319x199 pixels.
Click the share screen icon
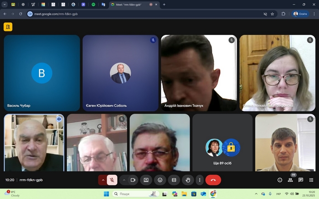[146, 180]
